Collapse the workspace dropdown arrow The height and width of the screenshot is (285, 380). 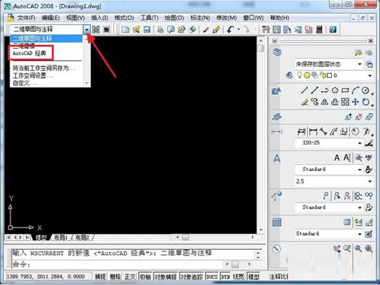87,30
